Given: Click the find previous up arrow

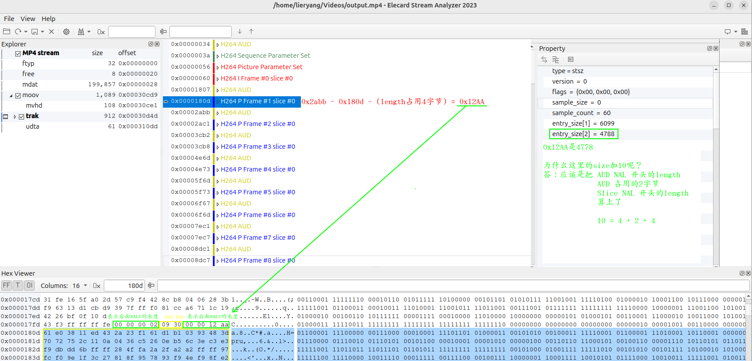Looking at the screenshot, I should point(251,32).
